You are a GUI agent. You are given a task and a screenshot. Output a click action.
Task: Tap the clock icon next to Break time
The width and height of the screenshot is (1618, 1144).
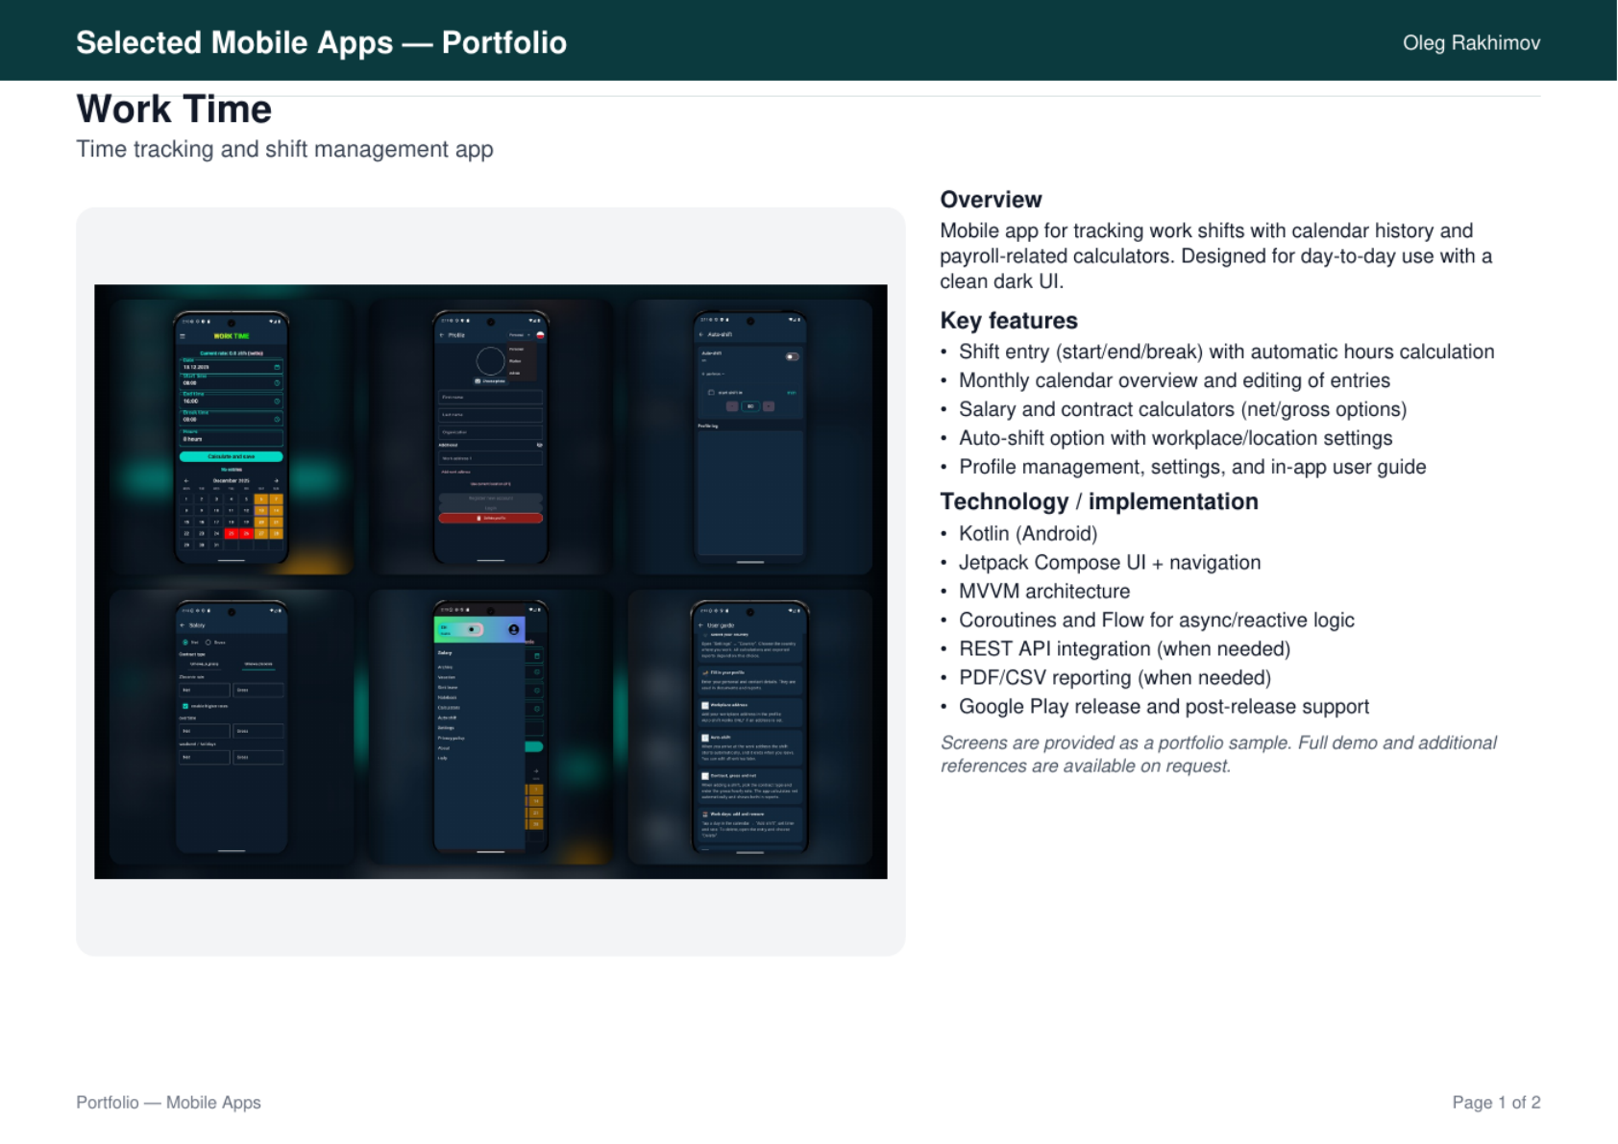pyautogui.click(x=277, y=418)
